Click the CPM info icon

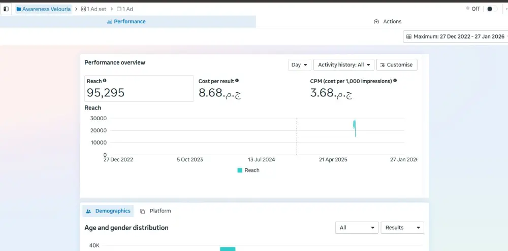coord(395,81)
